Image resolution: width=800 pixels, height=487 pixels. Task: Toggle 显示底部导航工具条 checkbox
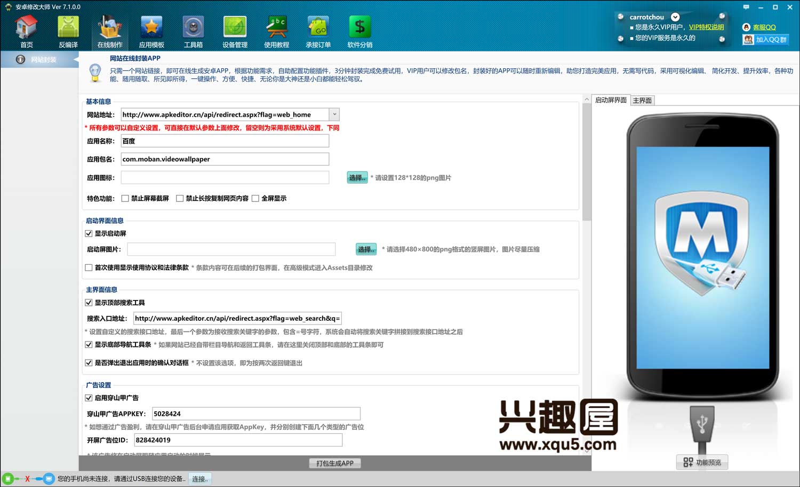(x=89, y=345)
